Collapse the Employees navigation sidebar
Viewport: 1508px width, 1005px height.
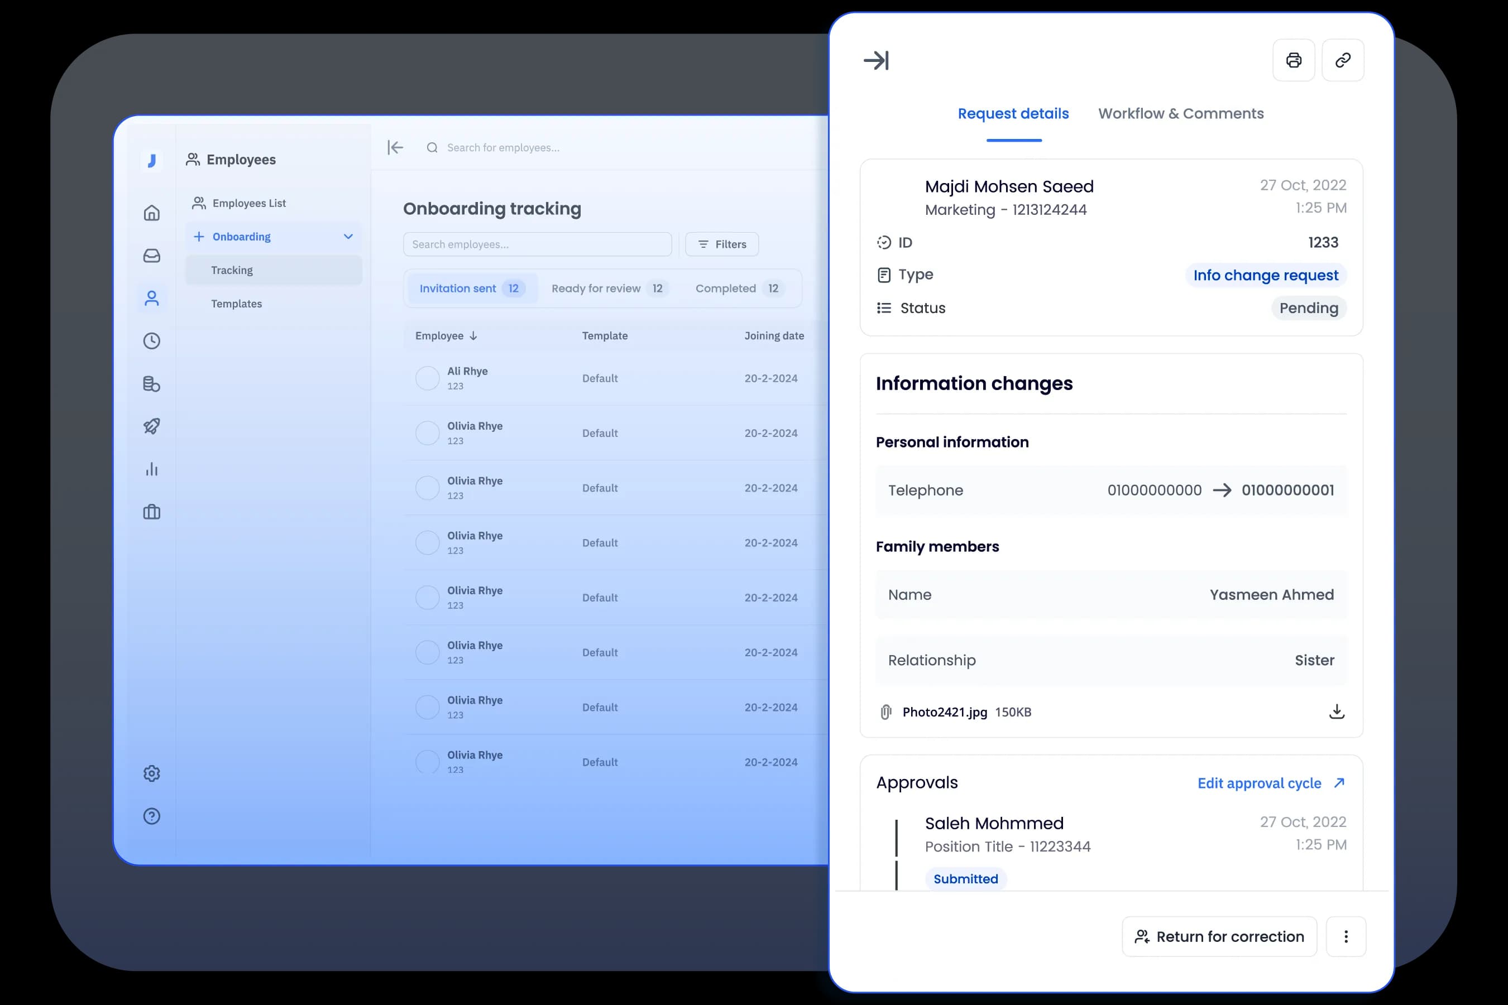coord(395,147)
